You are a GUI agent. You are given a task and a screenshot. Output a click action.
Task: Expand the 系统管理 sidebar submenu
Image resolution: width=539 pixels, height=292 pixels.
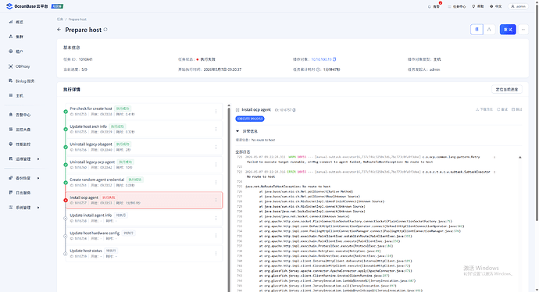24,208
